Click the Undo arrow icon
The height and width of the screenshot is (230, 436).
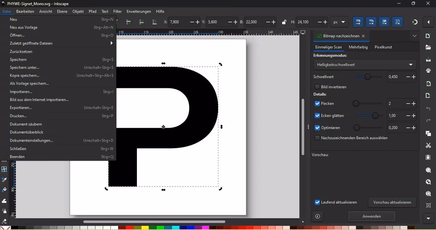[x=428, y=108]
